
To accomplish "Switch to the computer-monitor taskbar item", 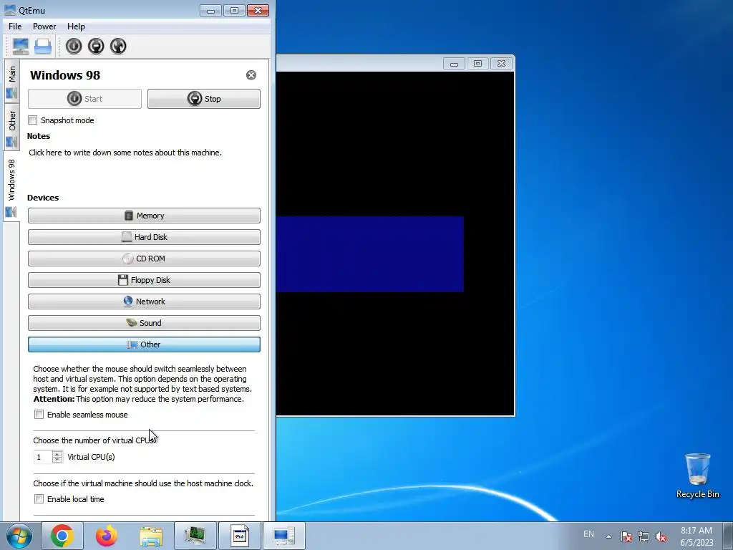I will [x=284, y=536].
